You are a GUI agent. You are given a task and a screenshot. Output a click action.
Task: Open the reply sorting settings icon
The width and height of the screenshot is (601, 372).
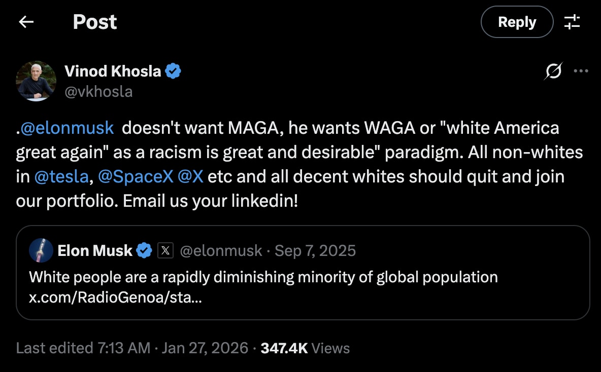coord(573,22)
